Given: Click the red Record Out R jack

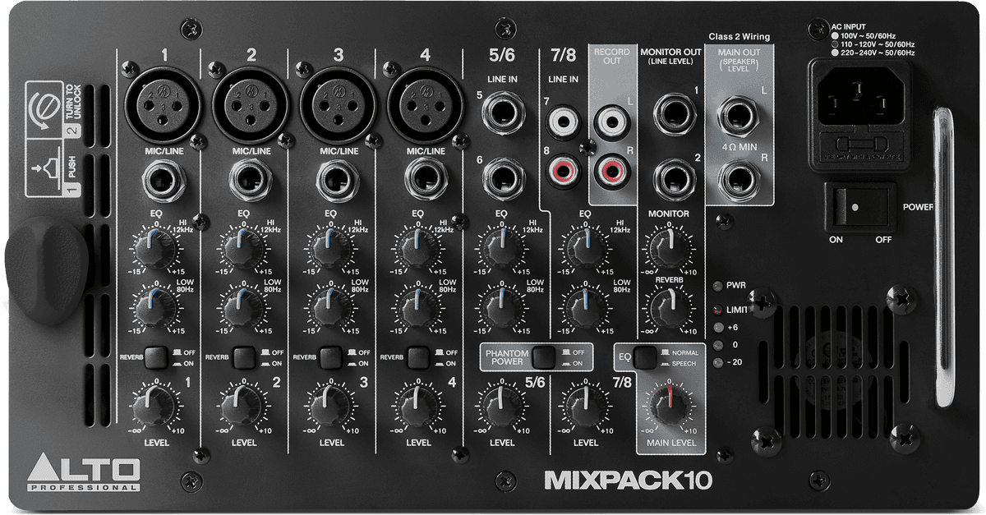Looking at the screenshot, I should tap(611, 171).
